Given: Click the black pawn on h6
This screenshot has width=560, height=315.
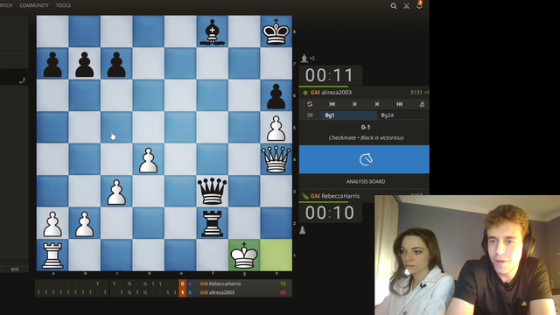Looking at the screenshot, I should (276, 96).
